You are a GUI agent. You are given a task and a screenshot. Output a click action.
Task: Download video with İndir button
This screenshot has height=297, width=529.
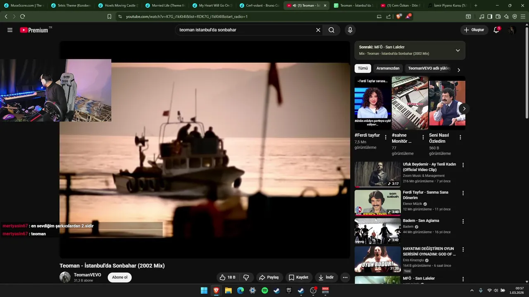tap(326, 278)
